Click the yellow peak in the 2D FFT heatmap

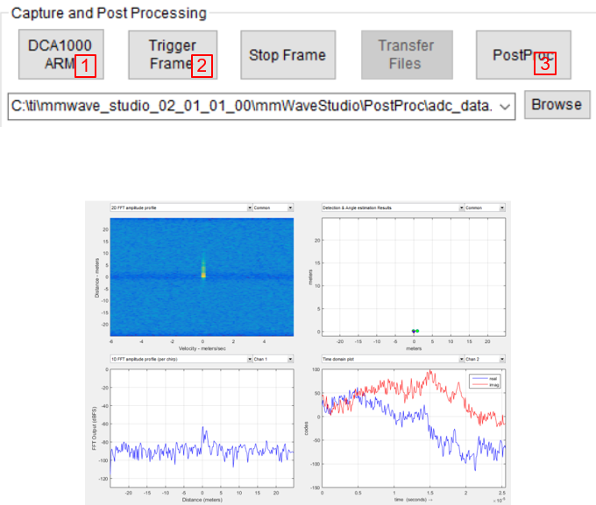[x=202, y=274]
